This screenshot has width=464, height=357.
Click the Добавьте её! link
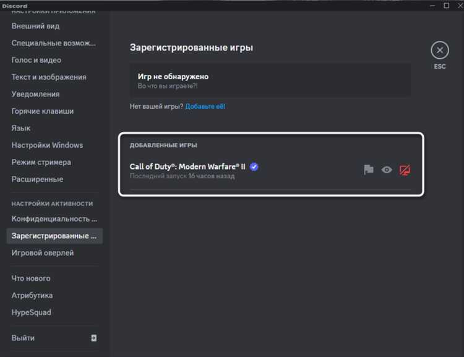coord(205,106)
